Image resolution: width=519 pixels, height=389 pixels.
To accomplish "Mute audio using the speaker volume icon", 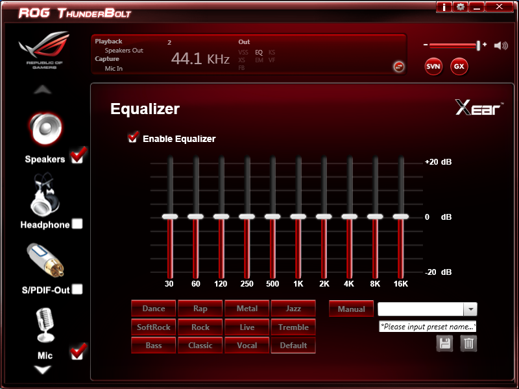I will (x=501, y=45).
